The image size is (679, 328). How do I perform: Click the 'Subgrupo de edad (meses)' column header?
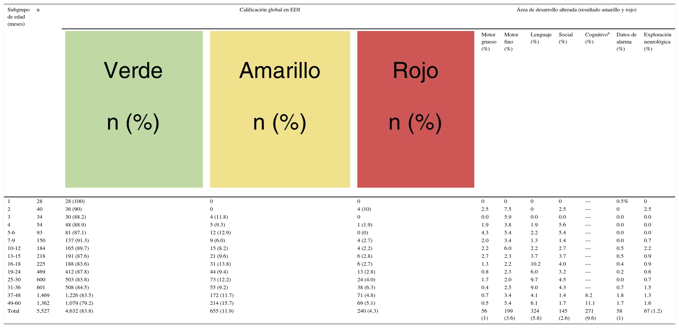tap(18, 17)
